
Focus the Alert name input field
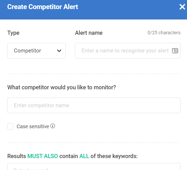[x=128, y=51]
